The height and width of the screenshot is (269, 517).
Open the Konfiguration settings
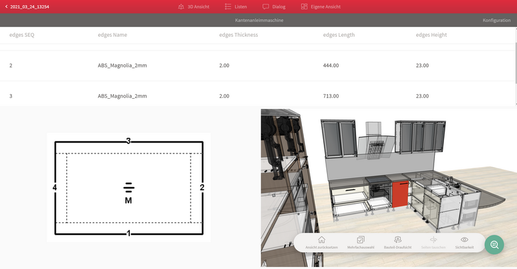coord(496,21)
